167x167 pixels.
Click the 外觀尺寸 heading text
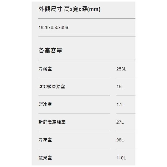coord(50,9)
